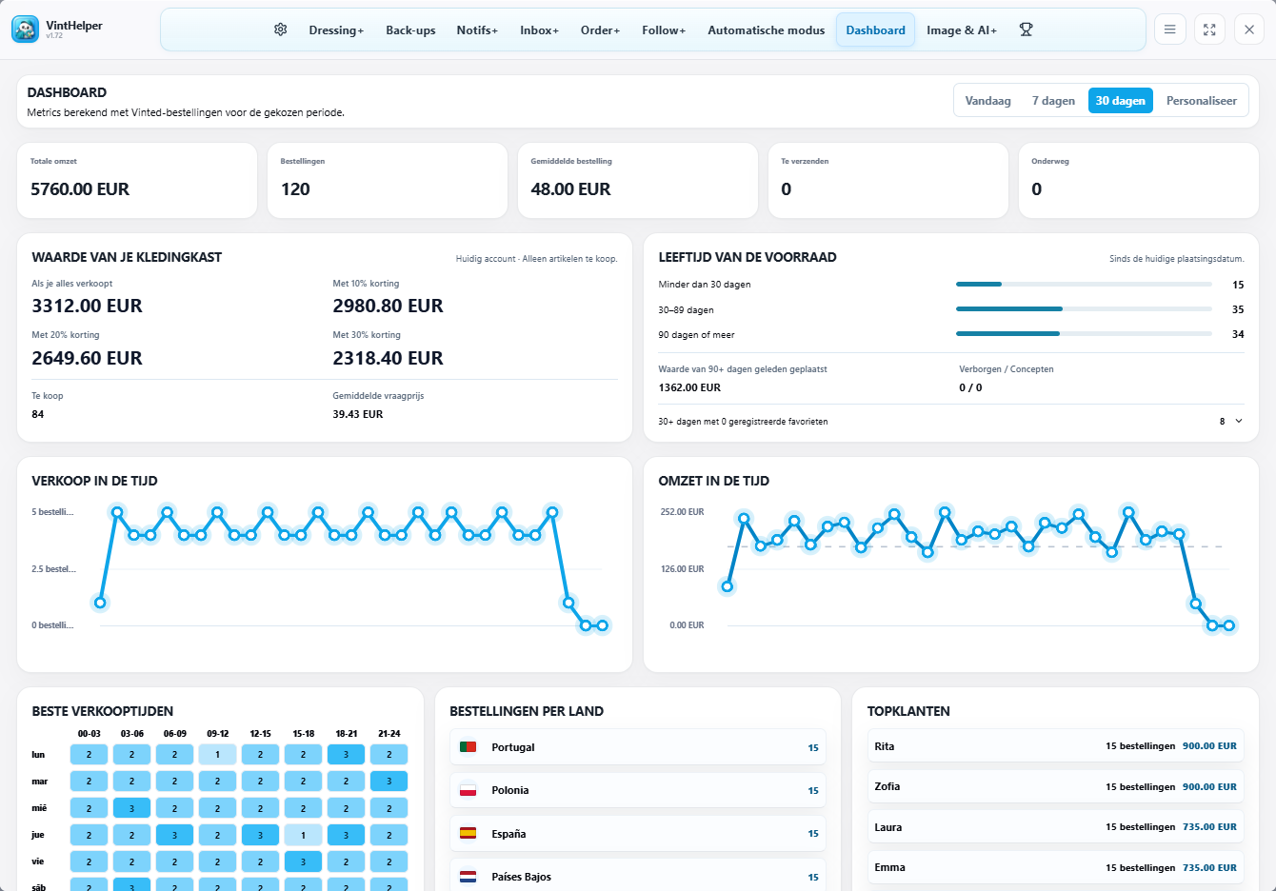Click the 90 dagen of meer progress bar
Viewport: 1276px width, 891px height.
[1084, 334]
